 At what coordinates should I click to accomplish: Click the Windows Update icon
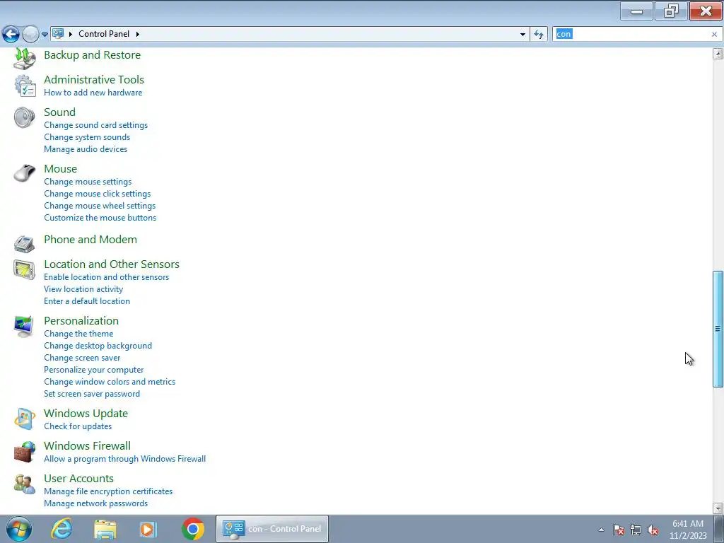(x=24, y=419)
